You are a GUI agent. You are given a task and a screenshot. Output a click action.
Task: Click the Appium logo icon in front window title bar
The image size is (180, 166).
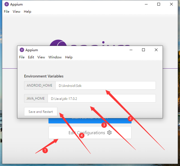pyautogui.click(x=22, y=50)
